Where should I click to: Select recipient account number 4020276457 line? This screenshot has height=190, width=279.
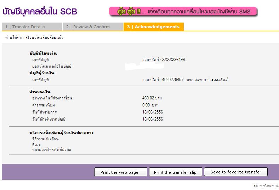(185, 80)
